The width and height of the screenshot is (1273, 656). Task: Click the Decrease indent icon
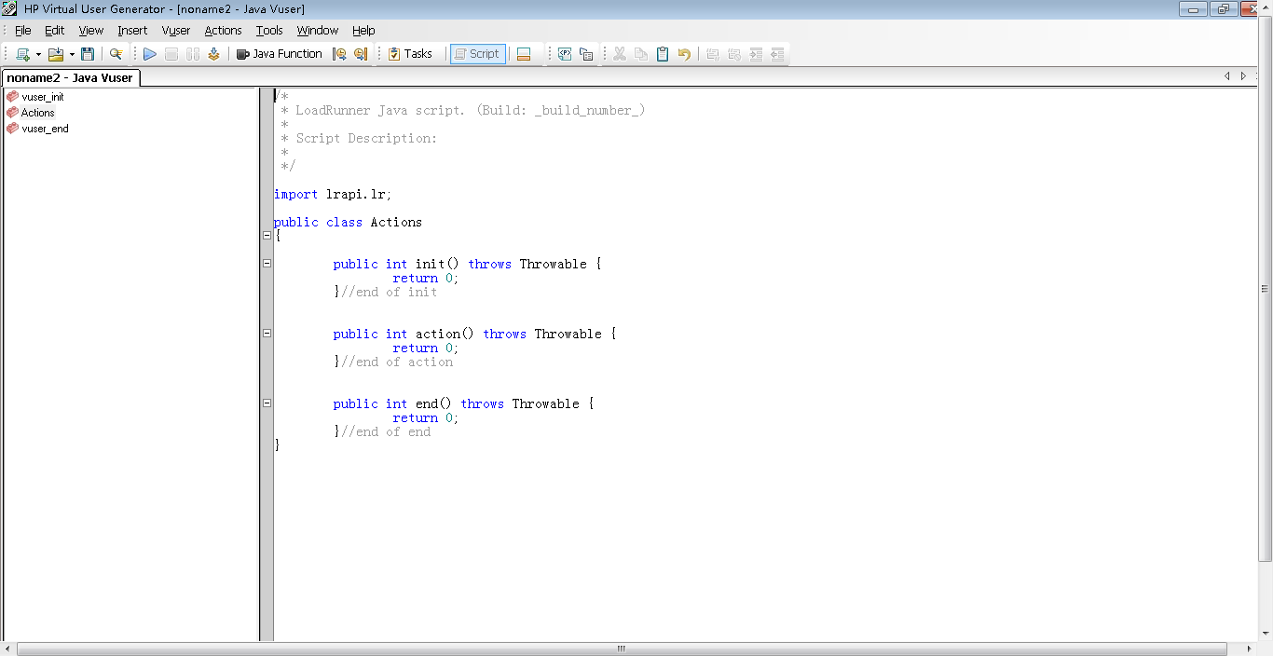point(777,54)
